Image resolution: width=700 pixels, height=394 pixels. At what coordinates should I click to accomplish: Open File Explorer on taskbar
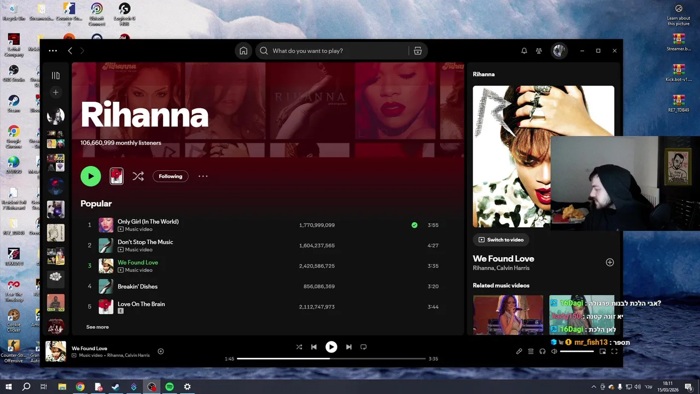(x=62, y=387)
